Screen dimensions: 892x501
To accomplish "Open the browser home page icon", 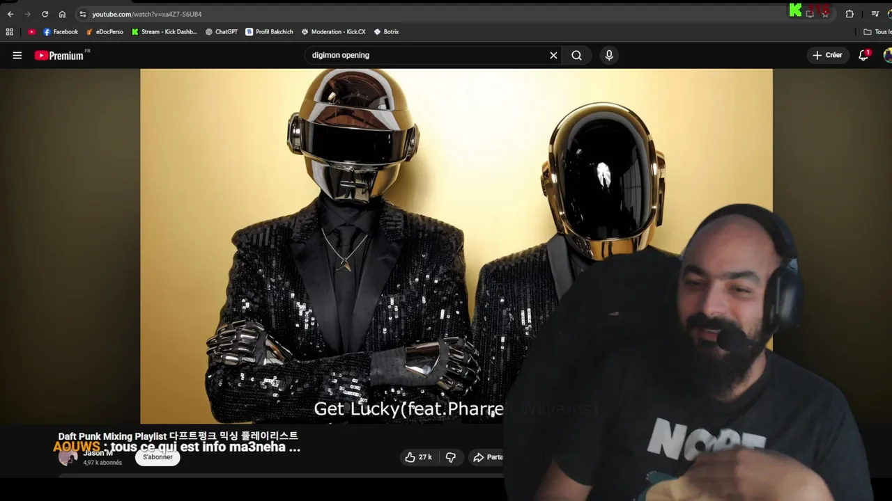I will click(62, 14).
